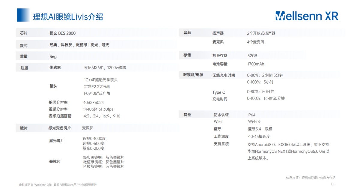
Task: Click the 机身存储 label
Action: tap(220, 55)
